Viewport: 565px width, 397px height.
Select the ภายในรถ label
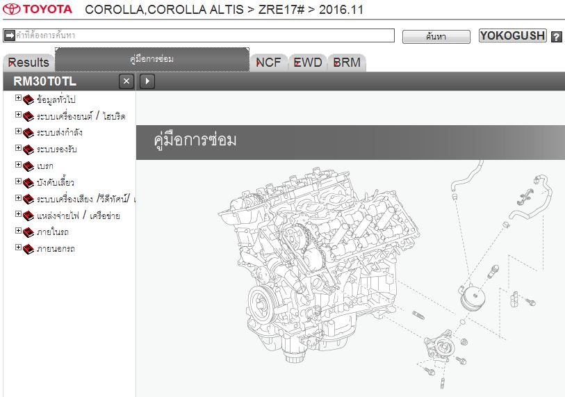click(x=53, y=232)
